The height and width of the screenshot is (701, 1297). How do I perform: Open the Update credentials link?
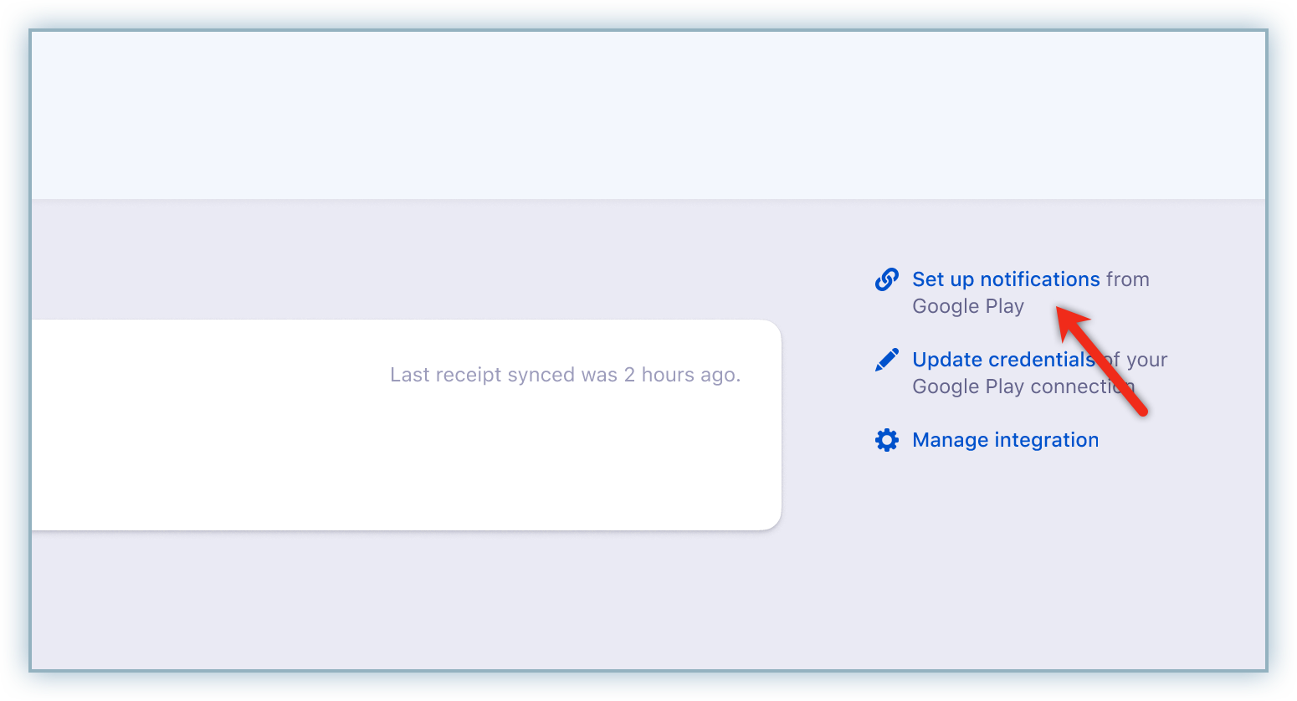[x=1002, y=360]
